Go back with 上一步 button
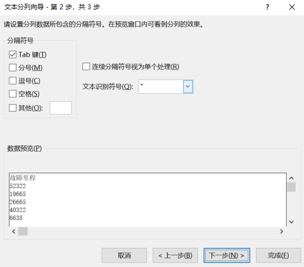 175,256
